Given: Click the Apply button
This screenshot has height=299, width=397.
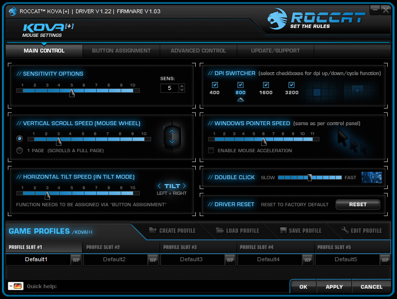Looking at the screenshot, I should 334,287.
